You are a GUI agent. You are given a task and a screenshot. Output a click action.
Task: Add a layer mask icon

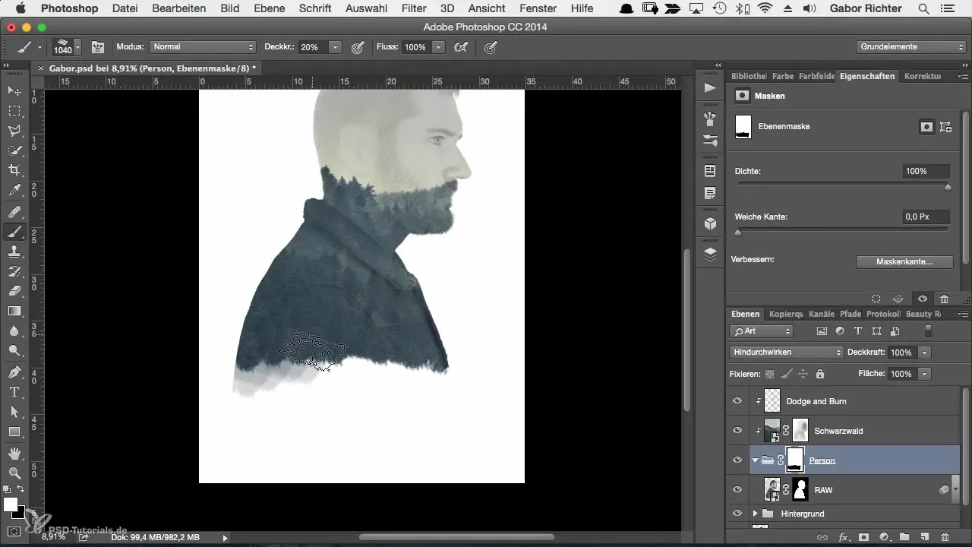863,537
